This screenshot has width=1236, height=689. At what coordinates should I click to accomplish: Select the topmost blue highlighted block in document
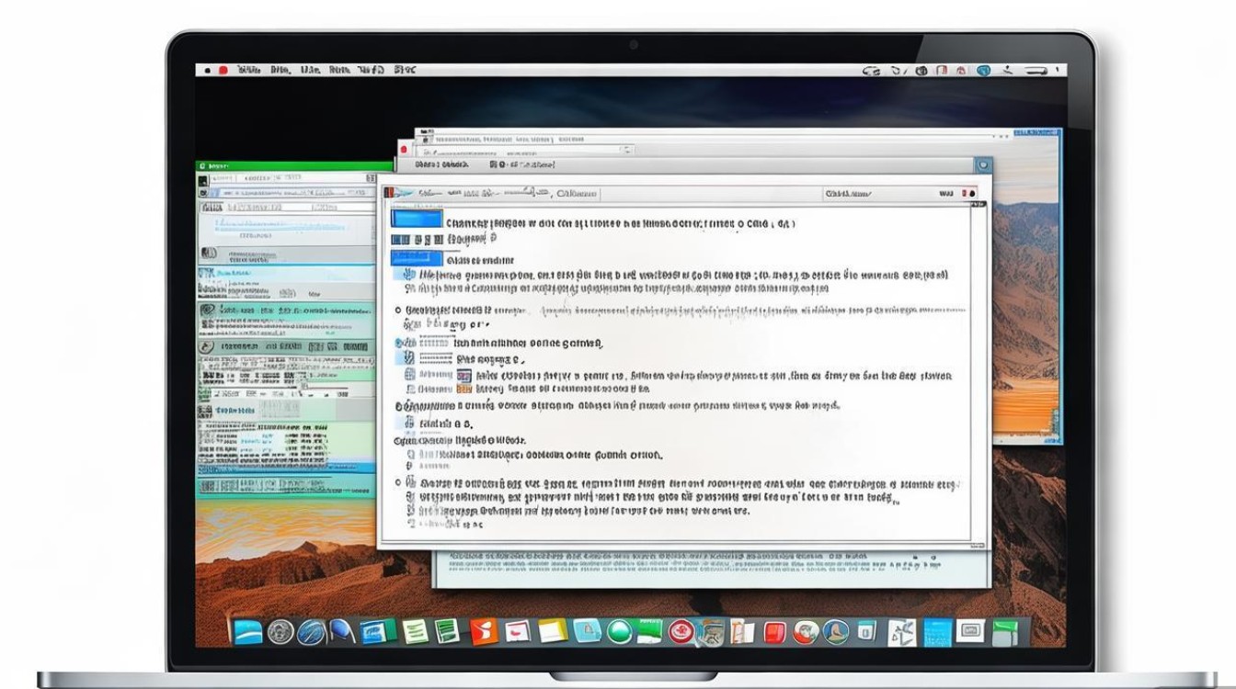[x=417, y=219]
